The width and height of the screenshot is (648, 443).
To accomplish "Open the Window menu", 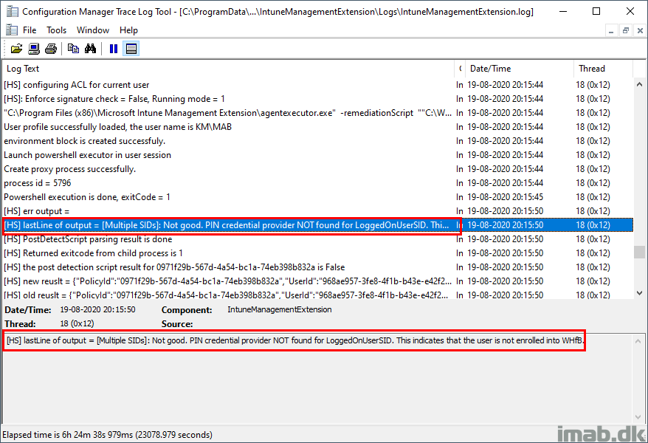I will click(93, 30).
